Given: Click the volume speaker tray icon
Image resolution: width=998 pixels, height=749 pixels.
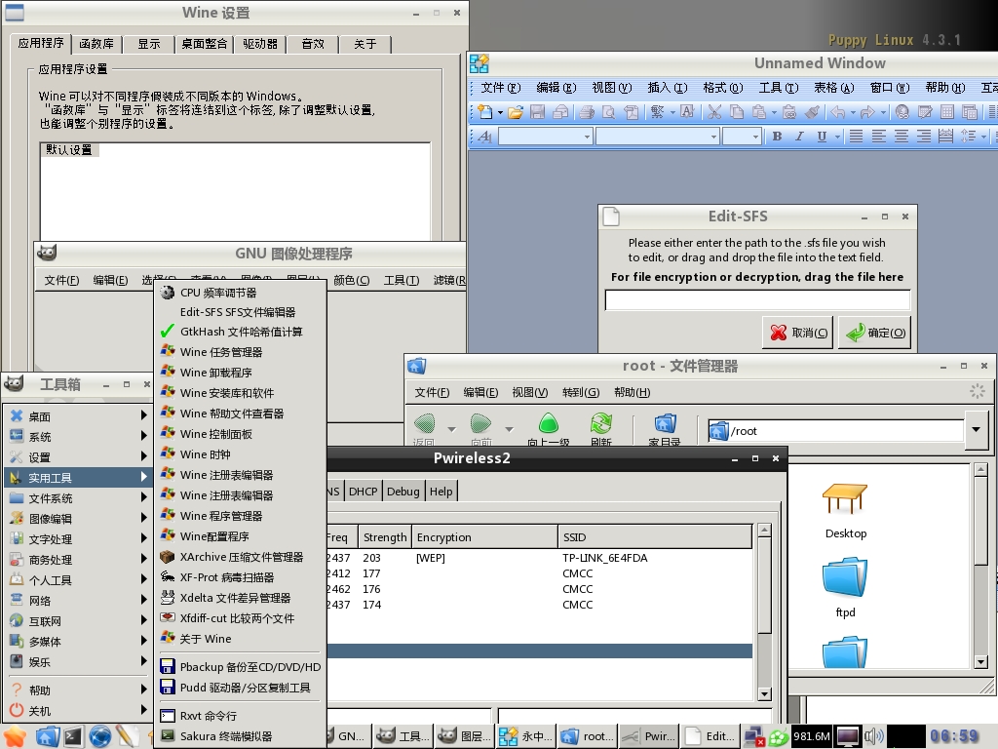Looking at the screenshot, I should (x=874, y=736).
